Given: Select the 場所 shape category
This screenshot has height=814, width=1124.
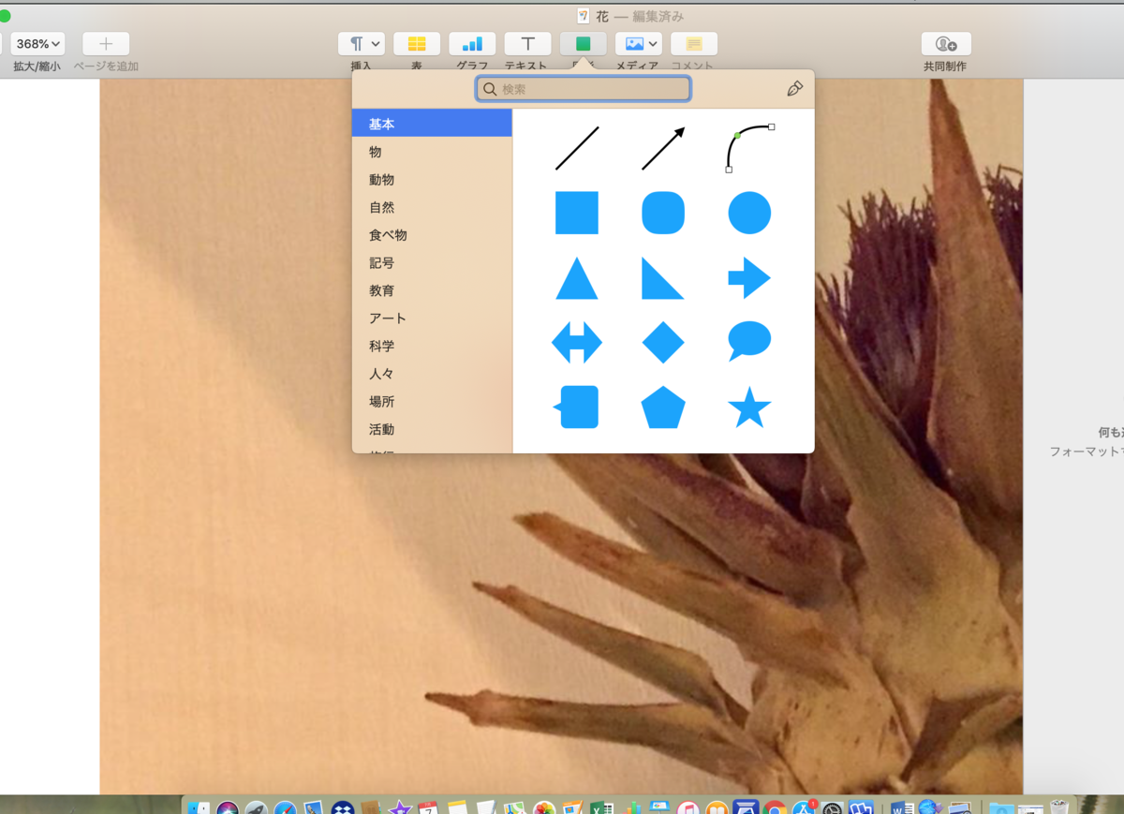Looking at the screenshot, I should coord(432,402).
